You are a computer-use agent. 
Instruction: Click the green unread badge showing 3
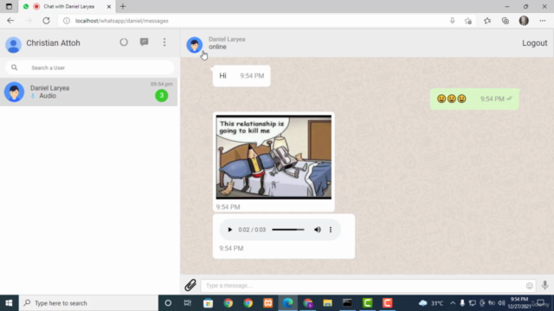(162, 95)
